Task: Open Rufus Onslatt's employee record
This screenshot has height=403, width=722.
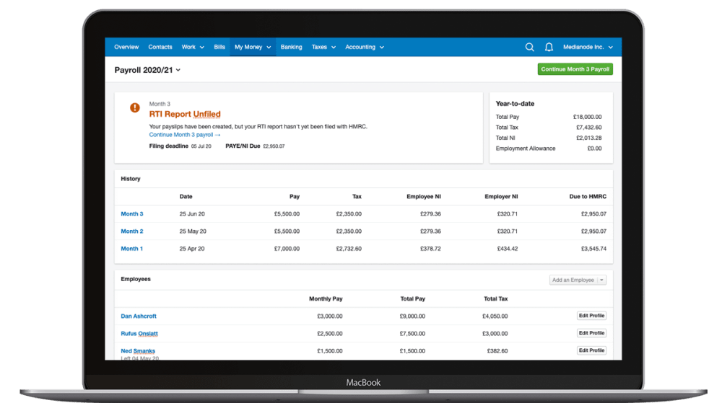Action: coord(139,334)
